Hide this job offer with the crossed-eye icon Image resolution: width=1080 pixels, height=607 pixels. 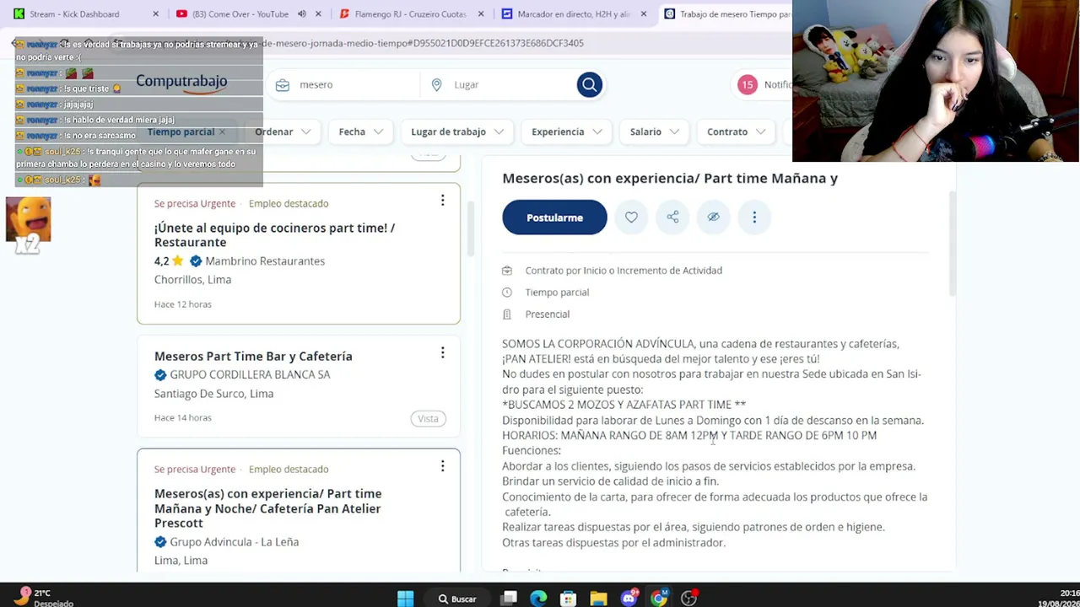pos(713,218)
